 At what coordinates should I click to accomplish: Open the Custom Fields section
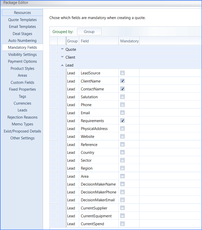click(x=22, y=83)
